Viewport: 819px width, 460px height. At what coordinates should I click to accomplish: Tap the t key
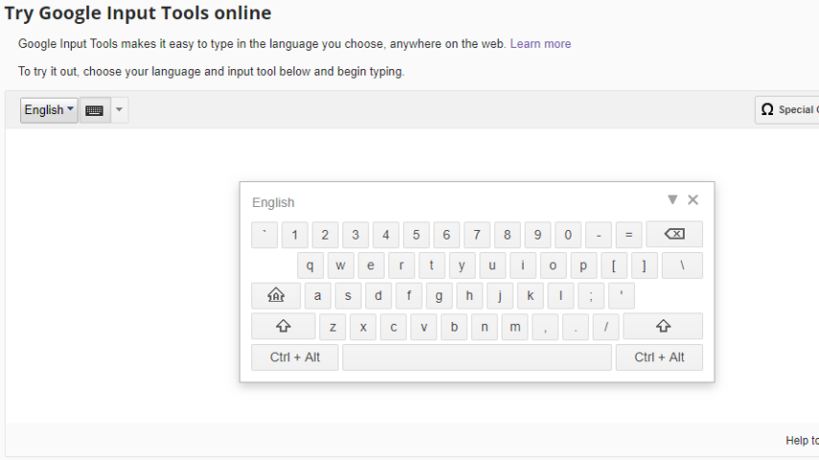pos(432,265)
